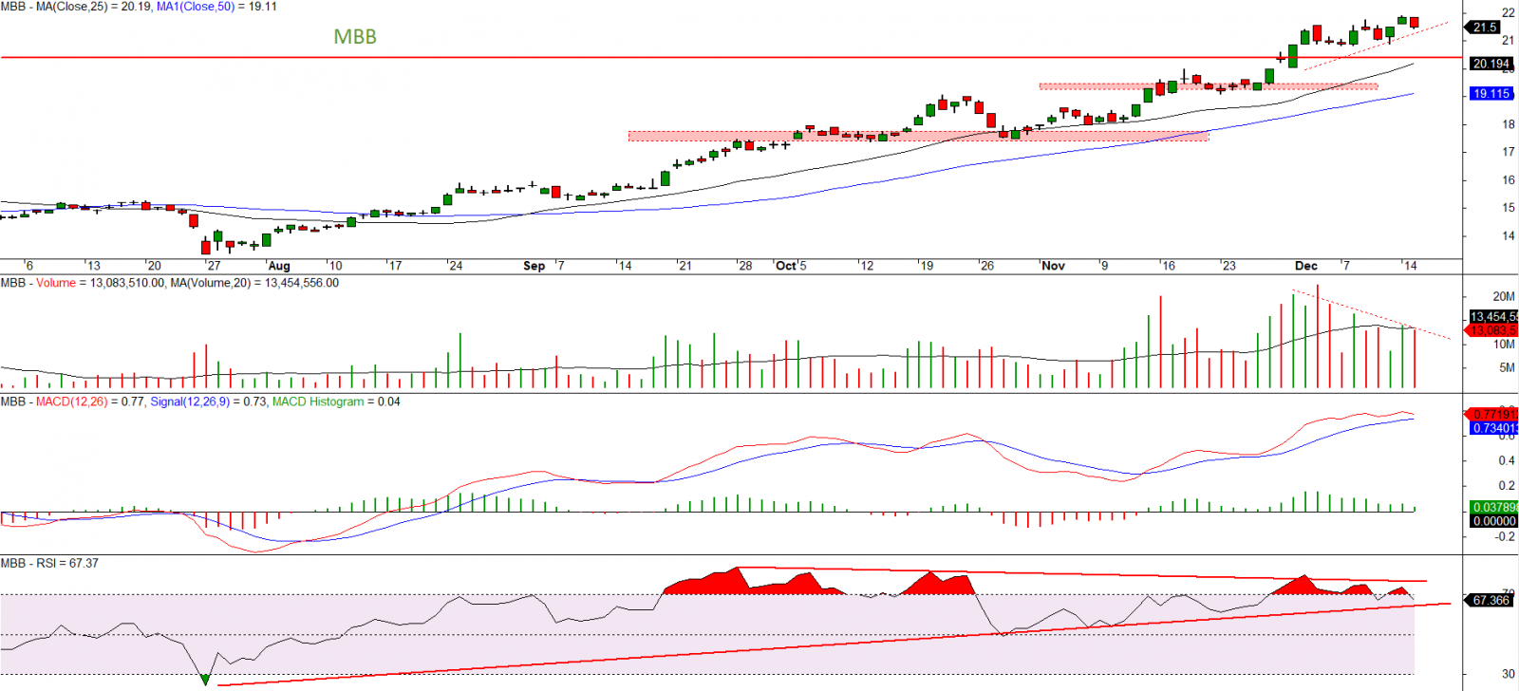Click the '13 date label on time axis

pos(92,266)
